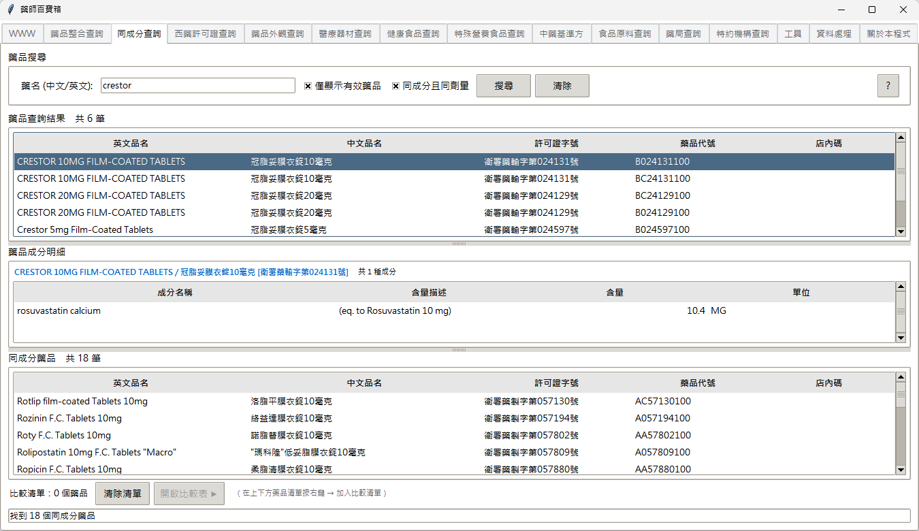Screen dimensions: 919x531
Task: Click the up arrow of the 同成分藥品 scrollbar
Action: [x=901, y=377]
